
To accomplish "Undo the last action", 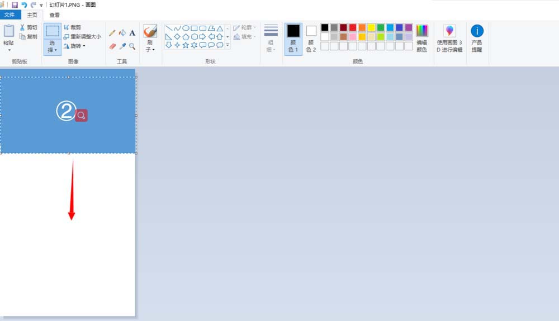I will 24,5.
